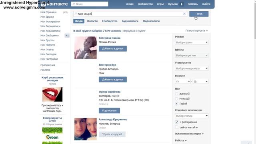Open Мои Видеозаписи in sidebar
The height and width of the screenshot is (144, 256).
pyautogui.click(x=50, y=26)
